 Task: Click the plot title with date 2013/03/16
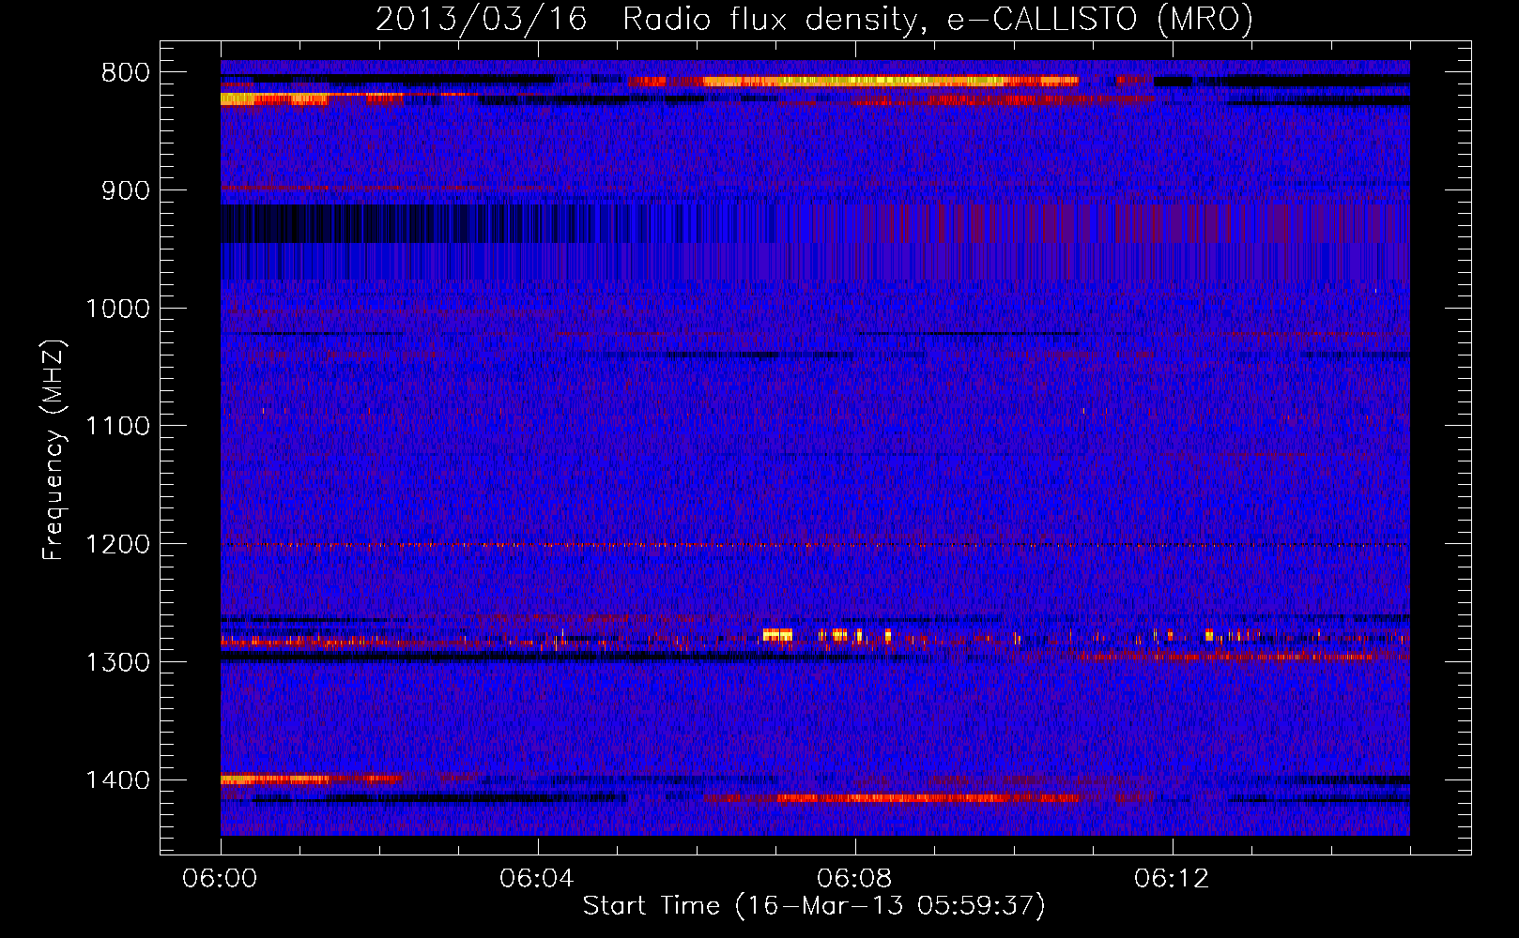(x=814, y=20)
